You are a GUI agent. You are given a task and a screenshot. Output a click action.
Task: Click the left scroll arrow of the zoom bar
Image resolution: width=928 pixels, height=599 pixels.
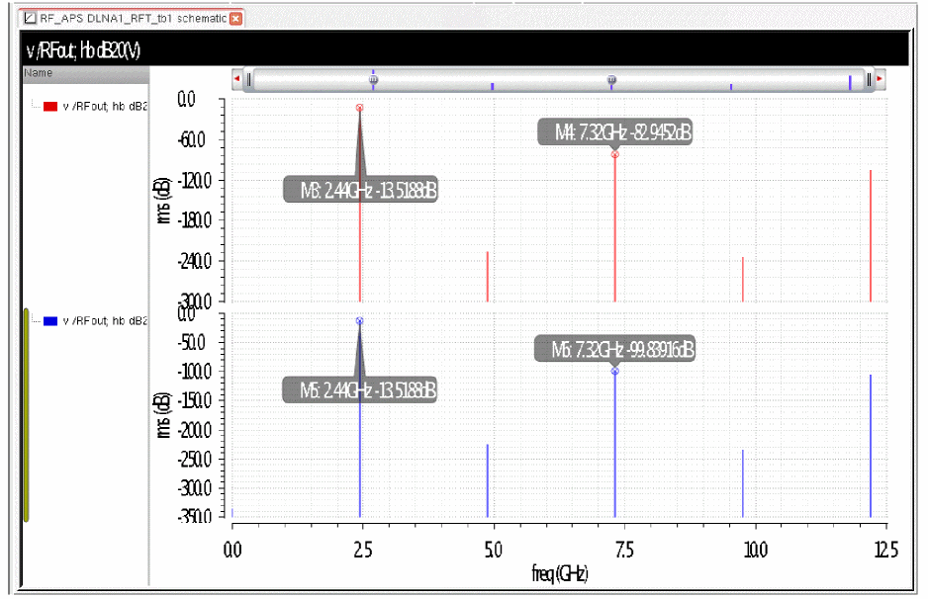point(236,79)
